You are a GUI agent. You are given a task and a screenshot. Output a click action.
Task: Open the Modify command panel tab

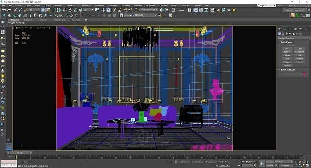point(285,29)
